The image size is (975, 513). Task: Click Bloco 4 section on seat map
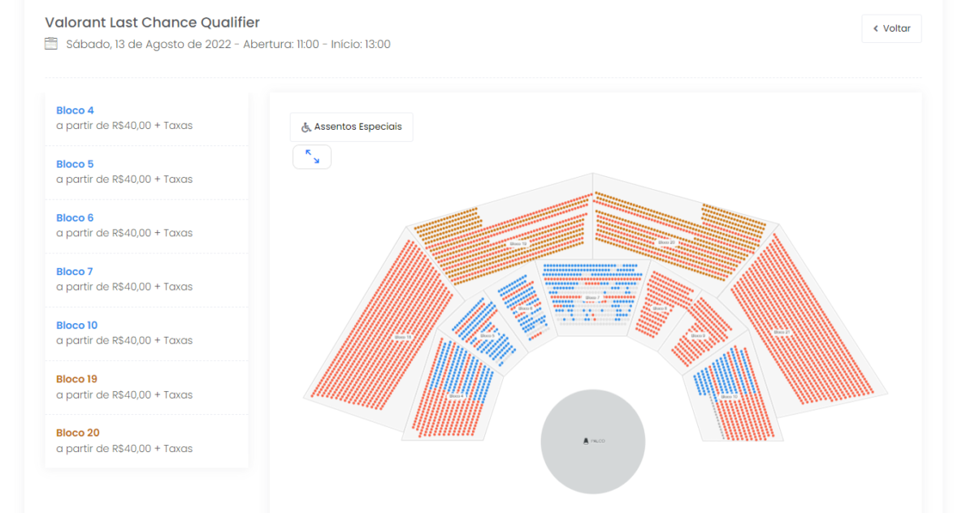click(x=457, y=395)
